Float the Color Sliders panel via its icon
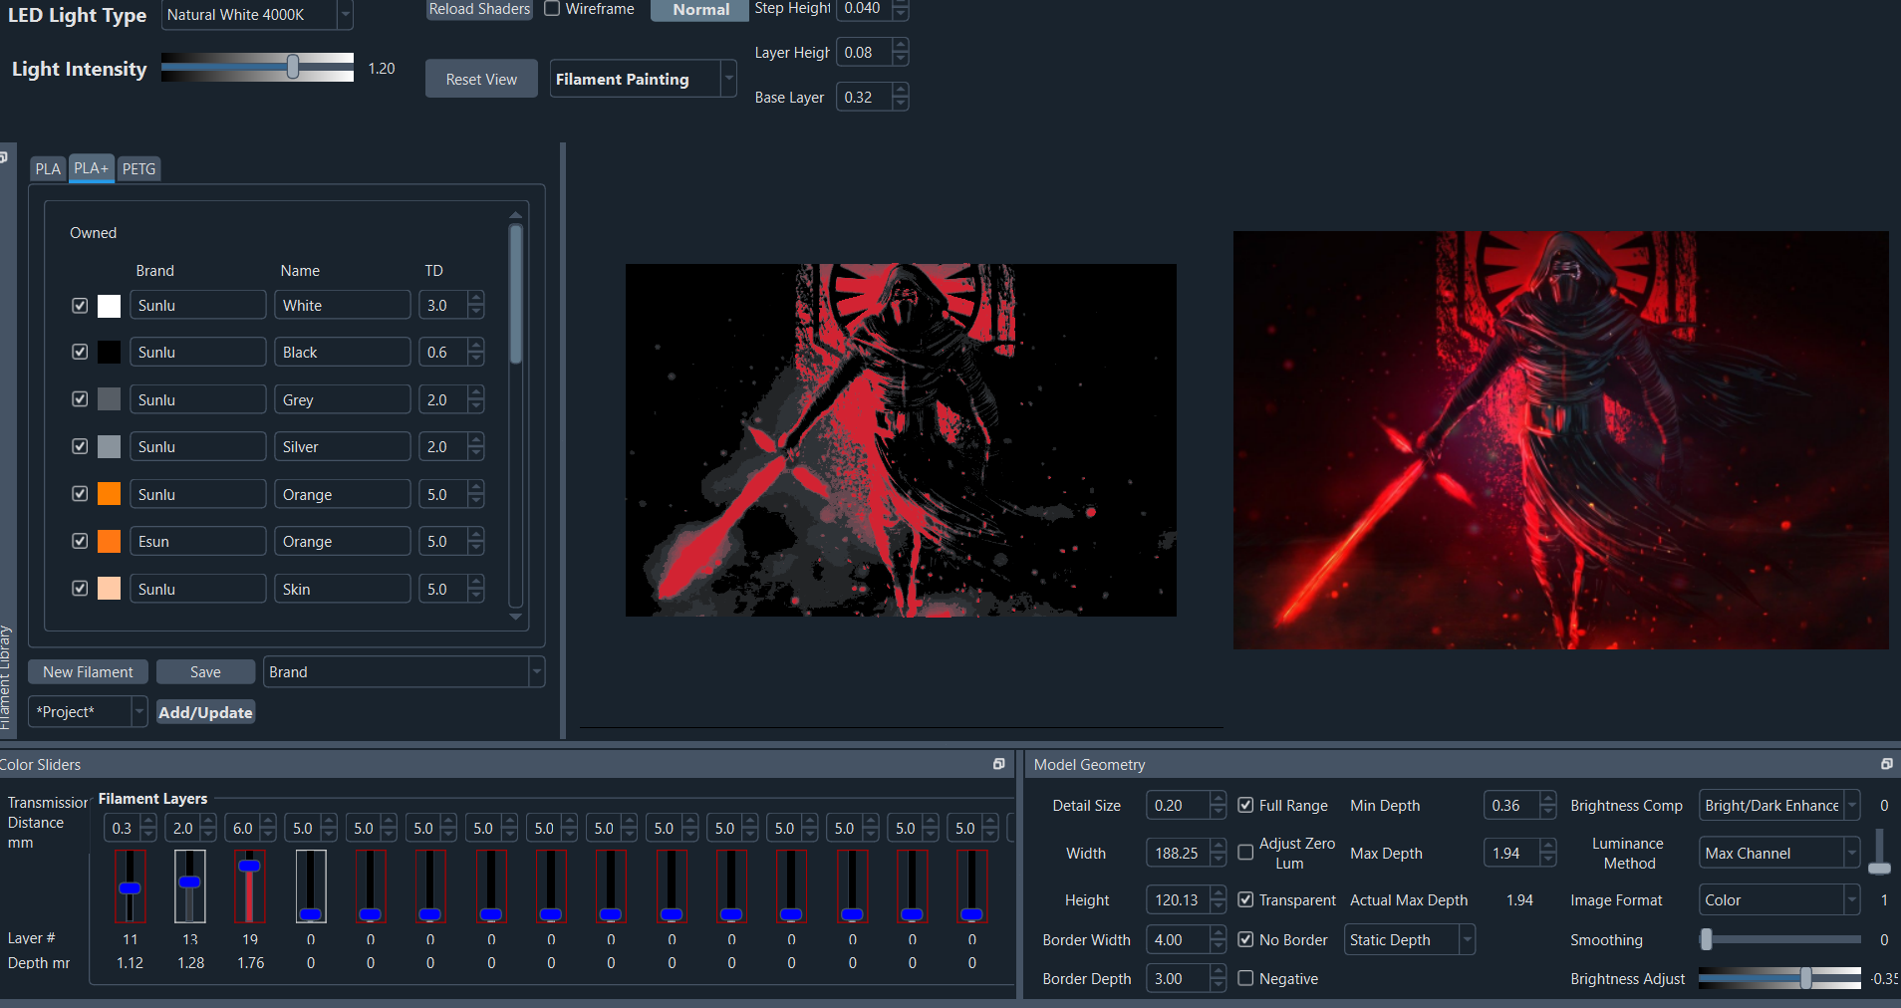 (x=998, y=764)
